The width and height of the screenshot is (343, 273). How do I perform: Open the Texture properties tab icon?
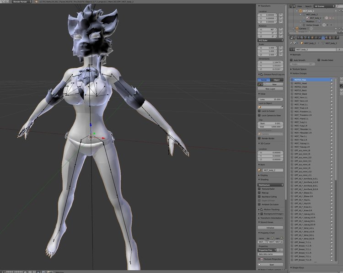pyautogui.click(x=330, y=37)
